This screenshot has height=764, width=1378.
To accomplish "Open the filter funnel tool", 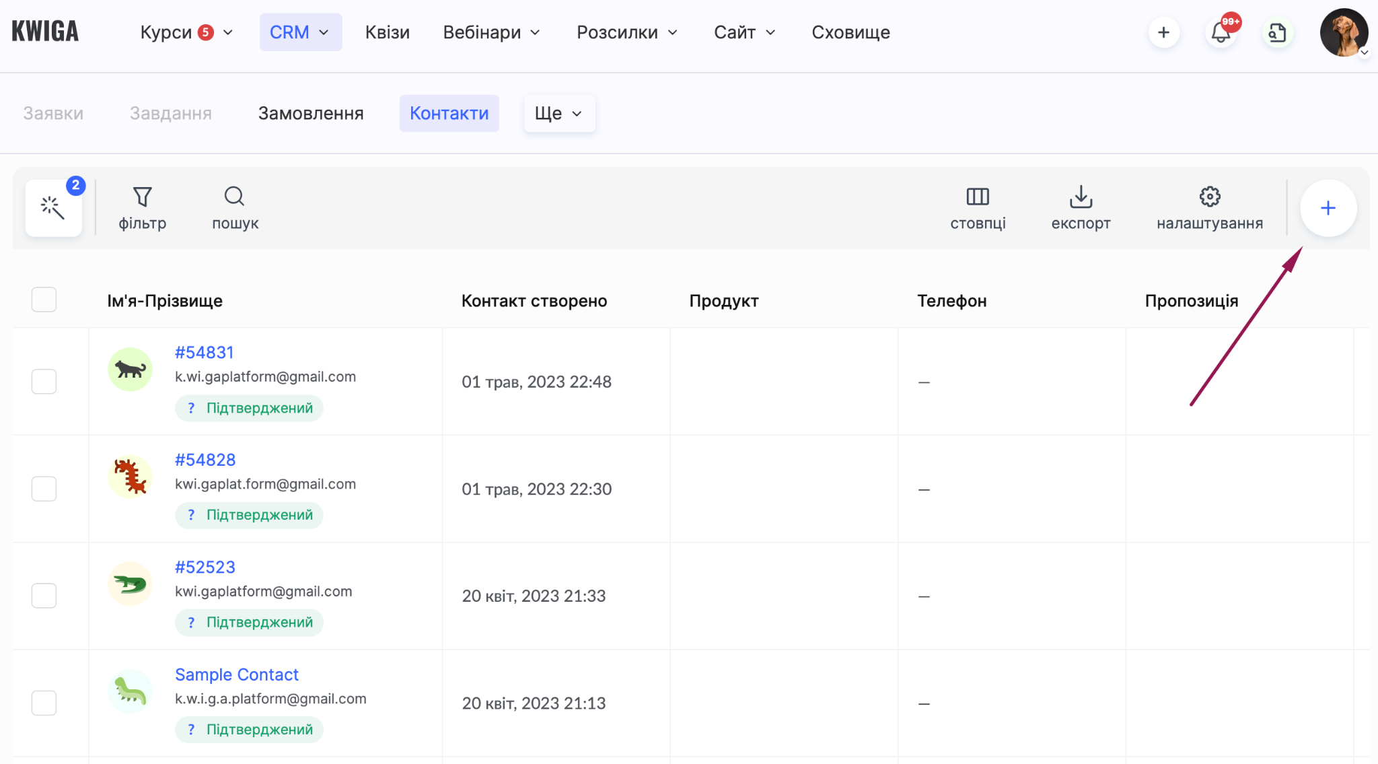I will 142,208.
